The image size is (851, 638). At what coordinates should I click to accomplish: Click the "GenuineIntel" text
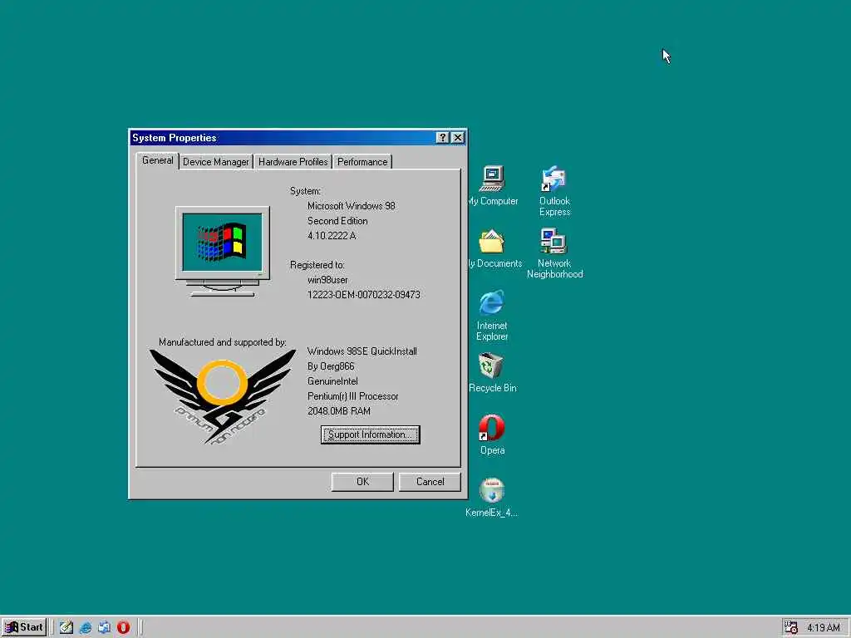pyautogui.click(x=332, y=381)
